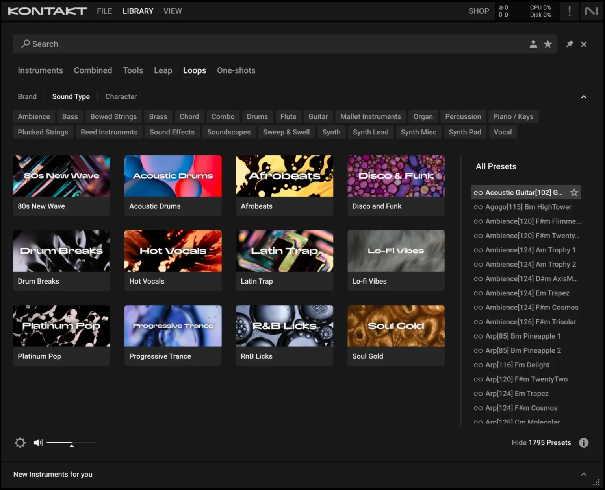Click the info icon beside presets count
Viewport: 605px width, 490px height.
click(583, 443)
